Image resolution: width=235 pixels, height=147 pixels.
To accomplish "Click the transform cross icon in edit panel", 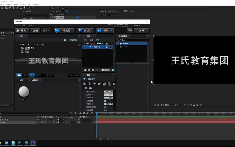I will coord(95,84).
